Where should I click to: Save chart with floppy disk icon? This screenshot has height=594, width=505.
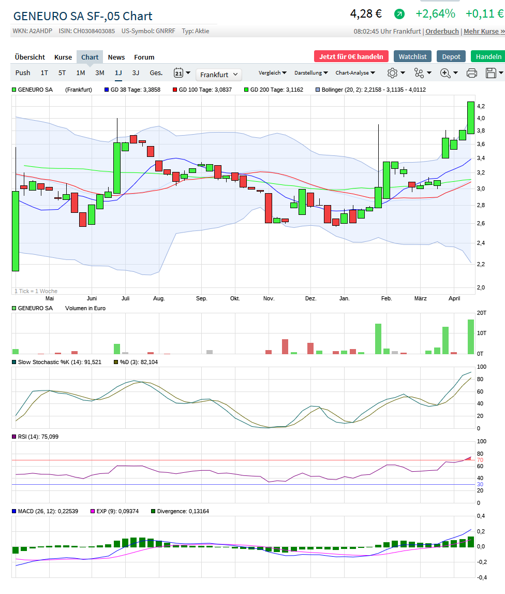[x=491, y=73]
